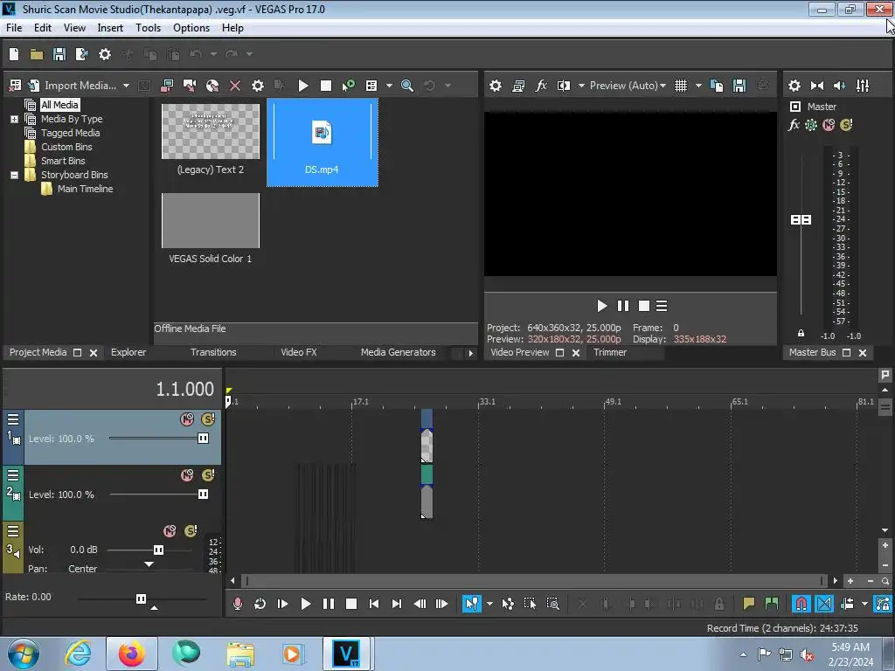Click the Import Media... button
Screen dimensions: 895x671
[80, 86]
